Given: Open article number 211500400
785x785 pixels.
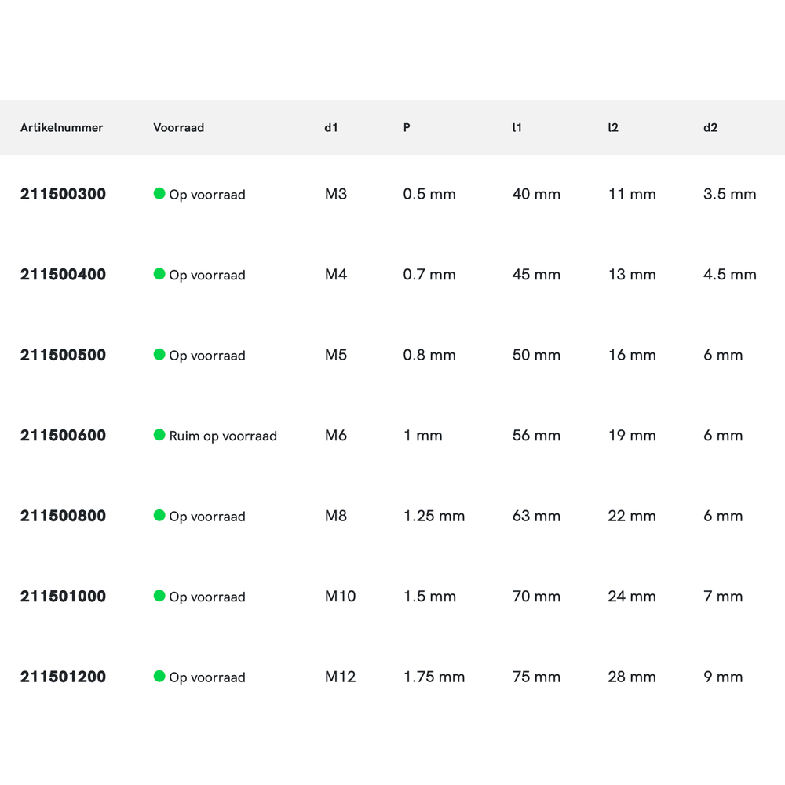Looking at the screenshot, I should tap(63, 275).
